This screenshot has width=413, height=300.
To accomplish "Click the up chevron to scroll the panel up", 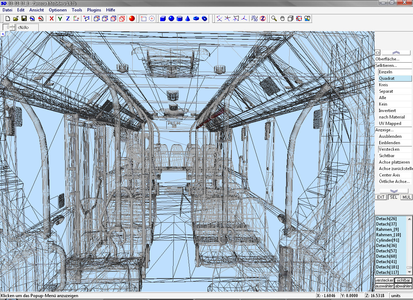I will (396, 53).
